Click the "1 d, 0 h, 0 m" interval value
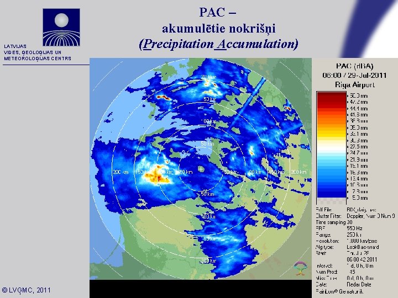 [360, 266]
